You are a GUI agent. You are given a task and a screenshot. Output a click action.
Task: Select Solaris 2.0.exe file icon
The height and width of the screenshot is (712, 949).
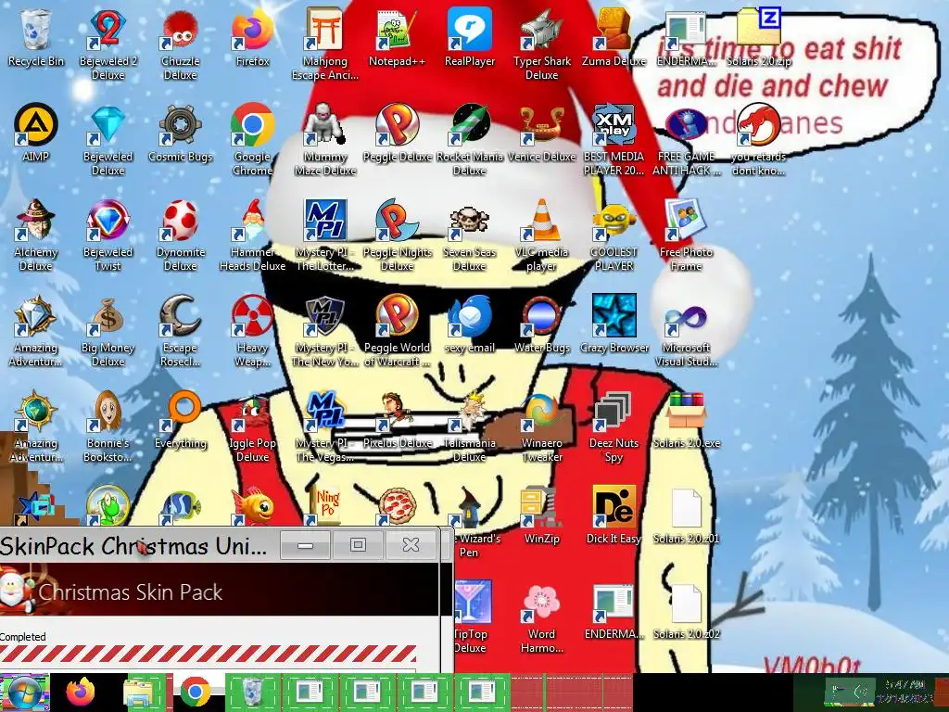tap(687, 420)
